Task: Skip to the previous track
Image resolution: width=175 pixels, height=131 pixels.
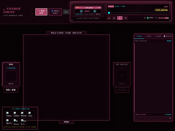Action: (114, 18)
